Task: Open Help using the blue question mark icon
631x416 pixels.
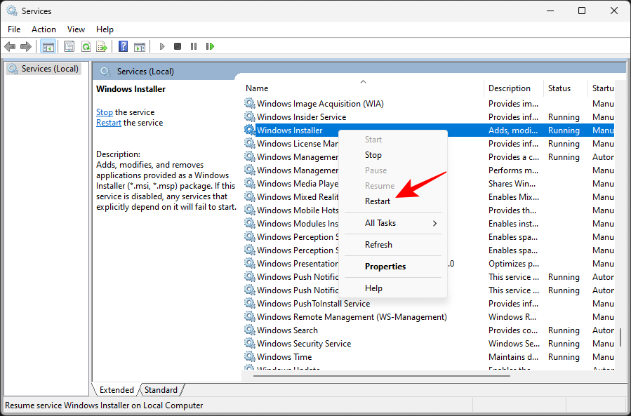Action: pyautogui.click(x=122, y=46)
